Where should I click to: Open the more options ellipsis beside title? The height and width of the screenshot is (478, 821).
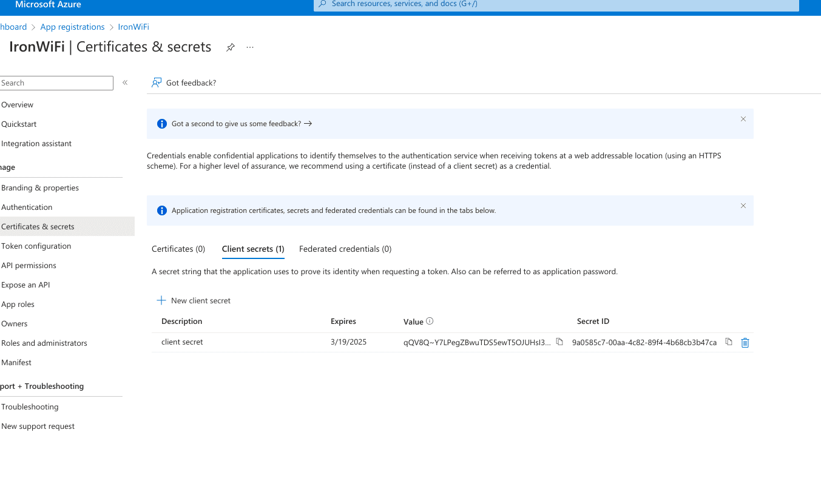tap(250, 47)
